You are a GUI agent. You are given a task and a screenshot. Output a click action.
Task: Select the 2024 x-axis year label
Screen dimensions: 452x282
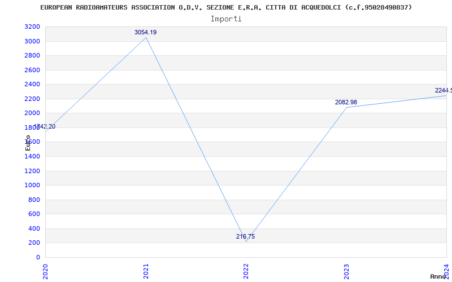tap(446, 271)
